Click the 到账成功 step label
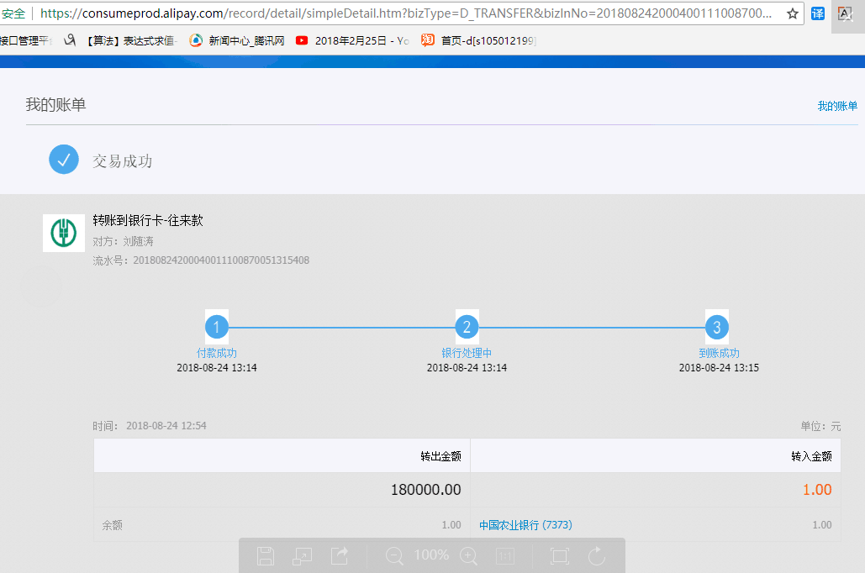Viewport: 865px width, 573px height. (719, 353)
